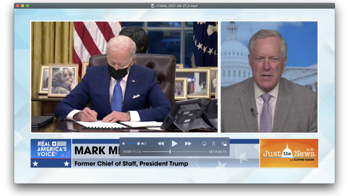Click the remaining time 18:13:02;14
The height and width of the screenshot is (196, 349).
(x=217, y=152)
